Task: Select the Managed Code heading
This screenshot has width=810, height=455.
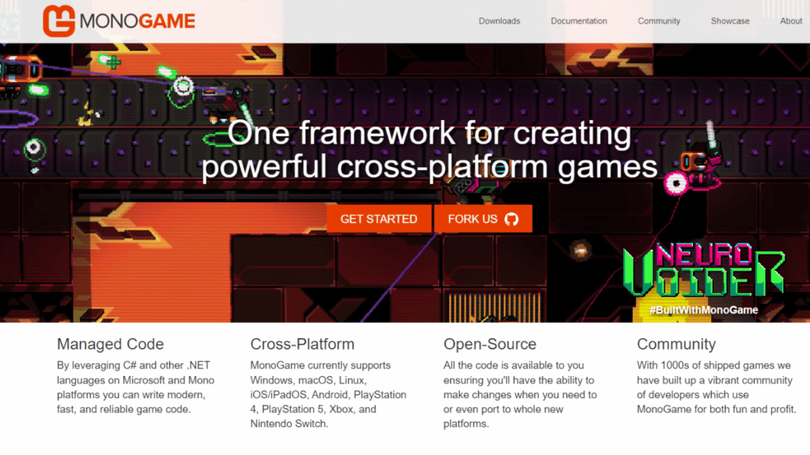Action: 110,344
